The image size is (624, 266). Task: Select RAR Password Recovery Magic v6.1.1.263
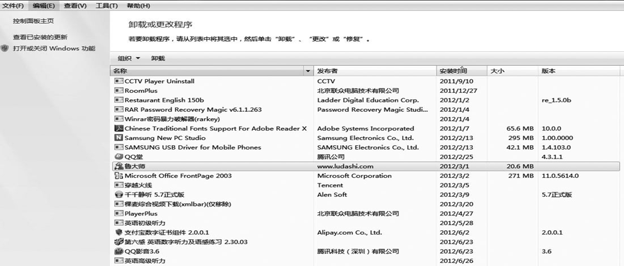pyautogui.click(x=193, y=109)
